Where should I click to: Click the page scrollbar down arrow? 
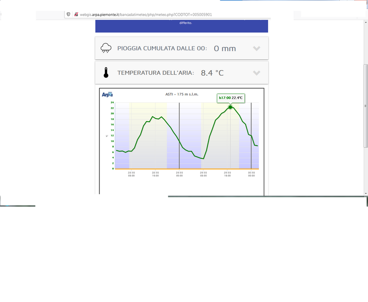pos(366,193)
